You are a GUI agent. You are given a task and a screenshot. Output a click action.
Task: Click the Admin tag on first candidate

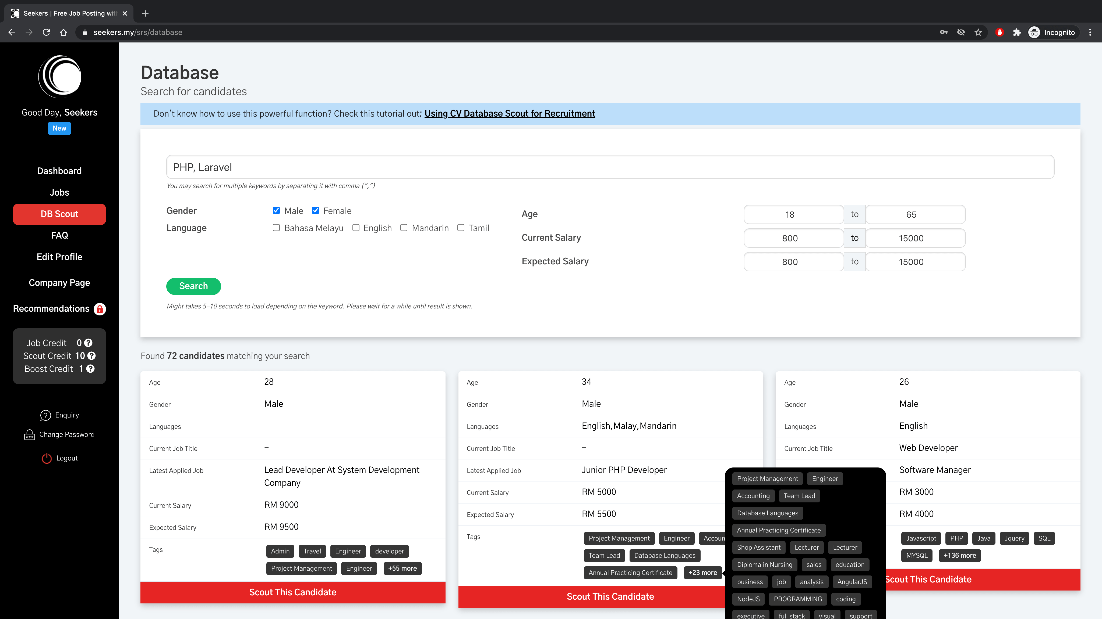pos(280,551)
